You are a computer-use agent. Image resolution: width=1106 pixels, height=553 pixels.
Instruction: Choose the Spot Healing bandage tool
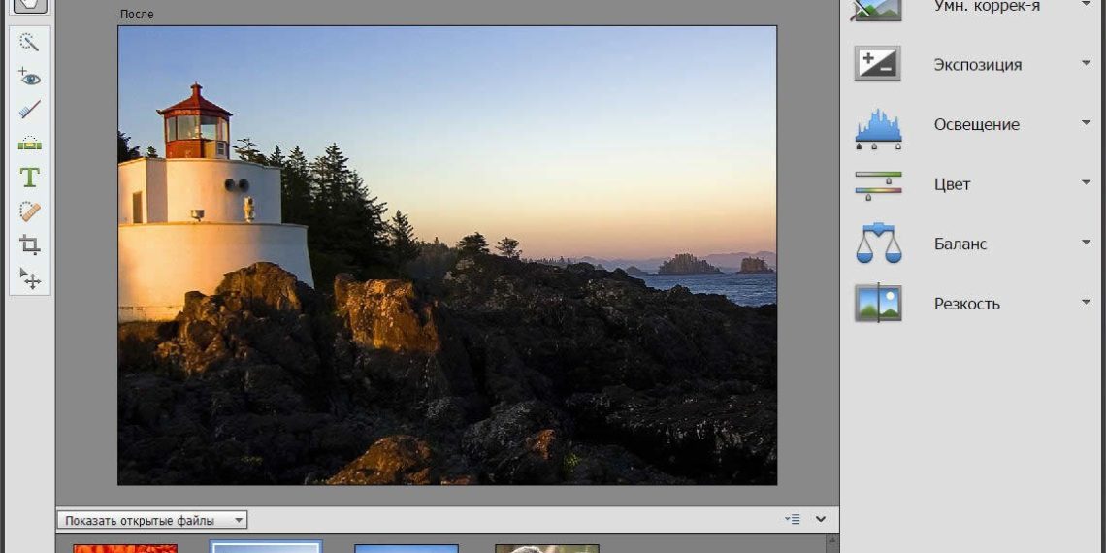(29, 211)
